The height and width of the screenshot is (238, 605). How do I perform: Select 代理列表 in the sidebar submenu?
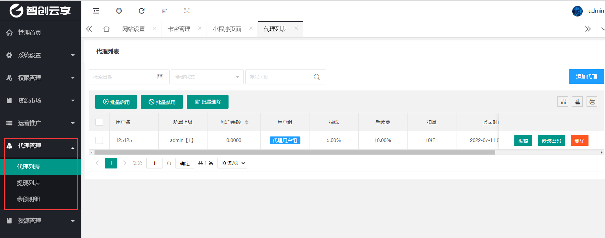(40, 167)
